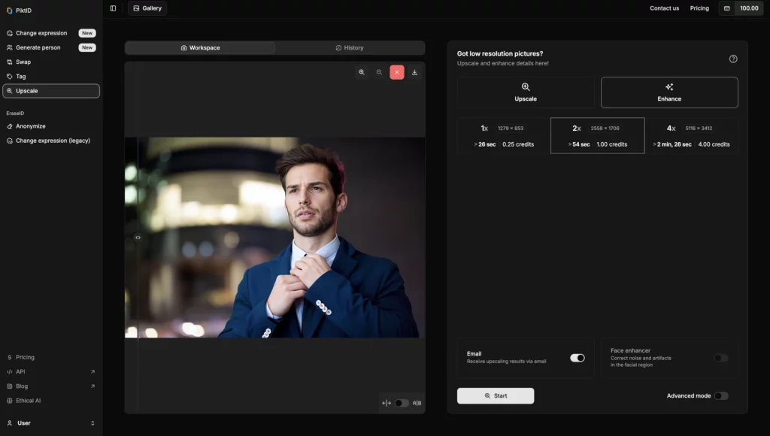Switch to the Enhance tab
This screenshot has width=770, height=436.
coord(668,92)
